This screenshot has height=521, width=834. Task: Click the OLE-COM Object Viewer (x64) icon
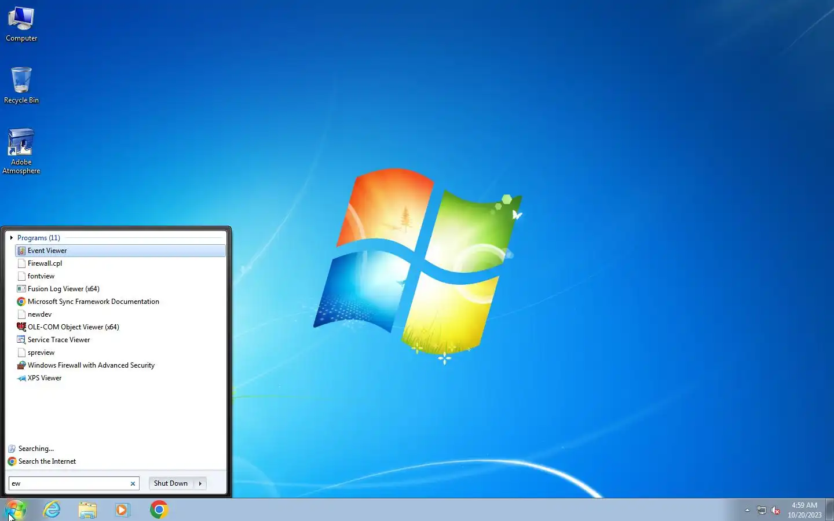pos(21,327)
